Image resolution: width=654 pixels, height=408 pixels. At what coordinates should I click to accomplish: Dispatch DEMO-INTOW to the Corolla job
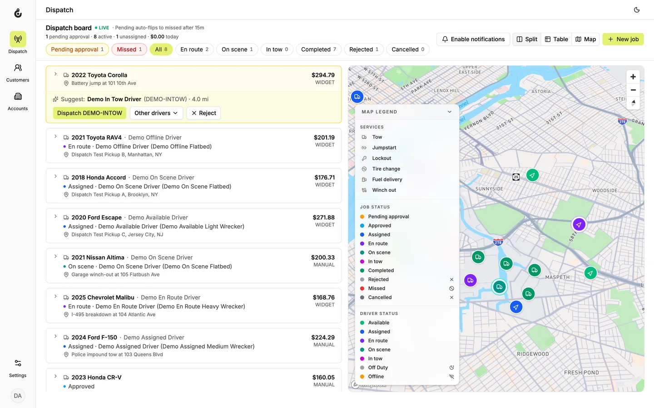click(89, 113)
